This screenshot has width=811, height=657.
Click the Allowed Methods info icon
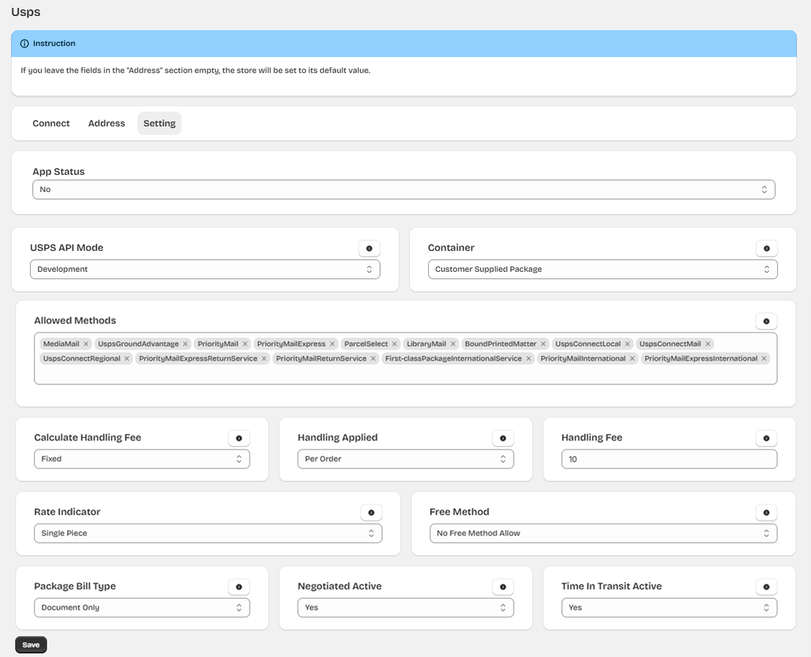pos(766,321)
